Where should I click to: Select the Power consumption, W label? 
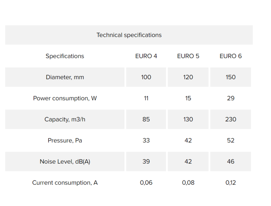click(65, 98)
